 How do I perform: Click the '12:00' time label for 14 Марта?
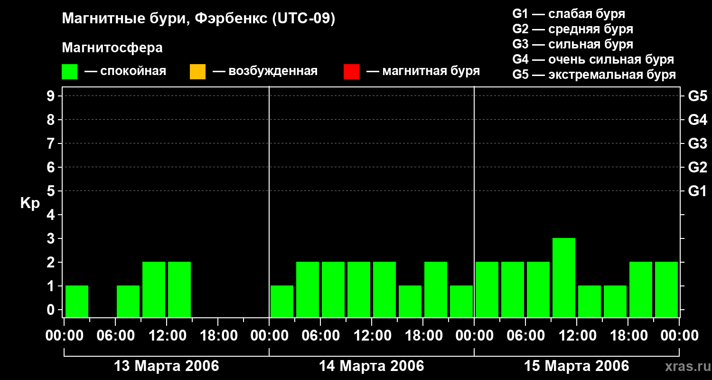coord(372,336)
